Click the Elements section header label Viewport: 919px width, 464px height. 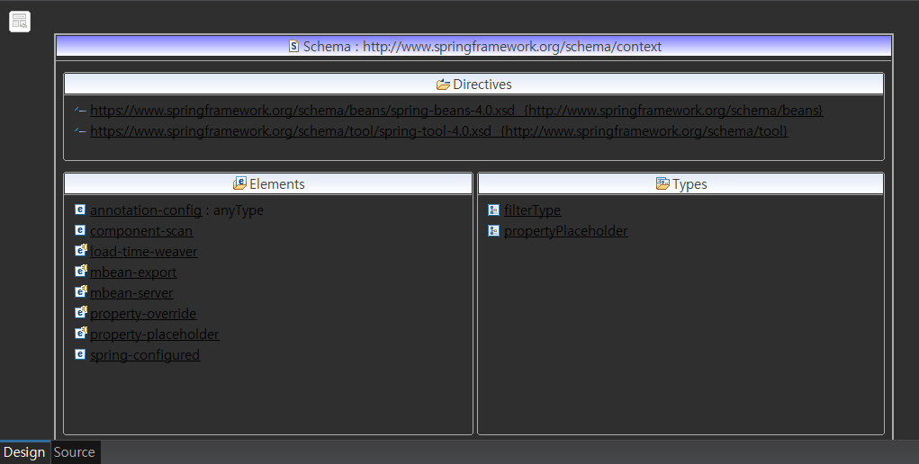click(277, 184)
